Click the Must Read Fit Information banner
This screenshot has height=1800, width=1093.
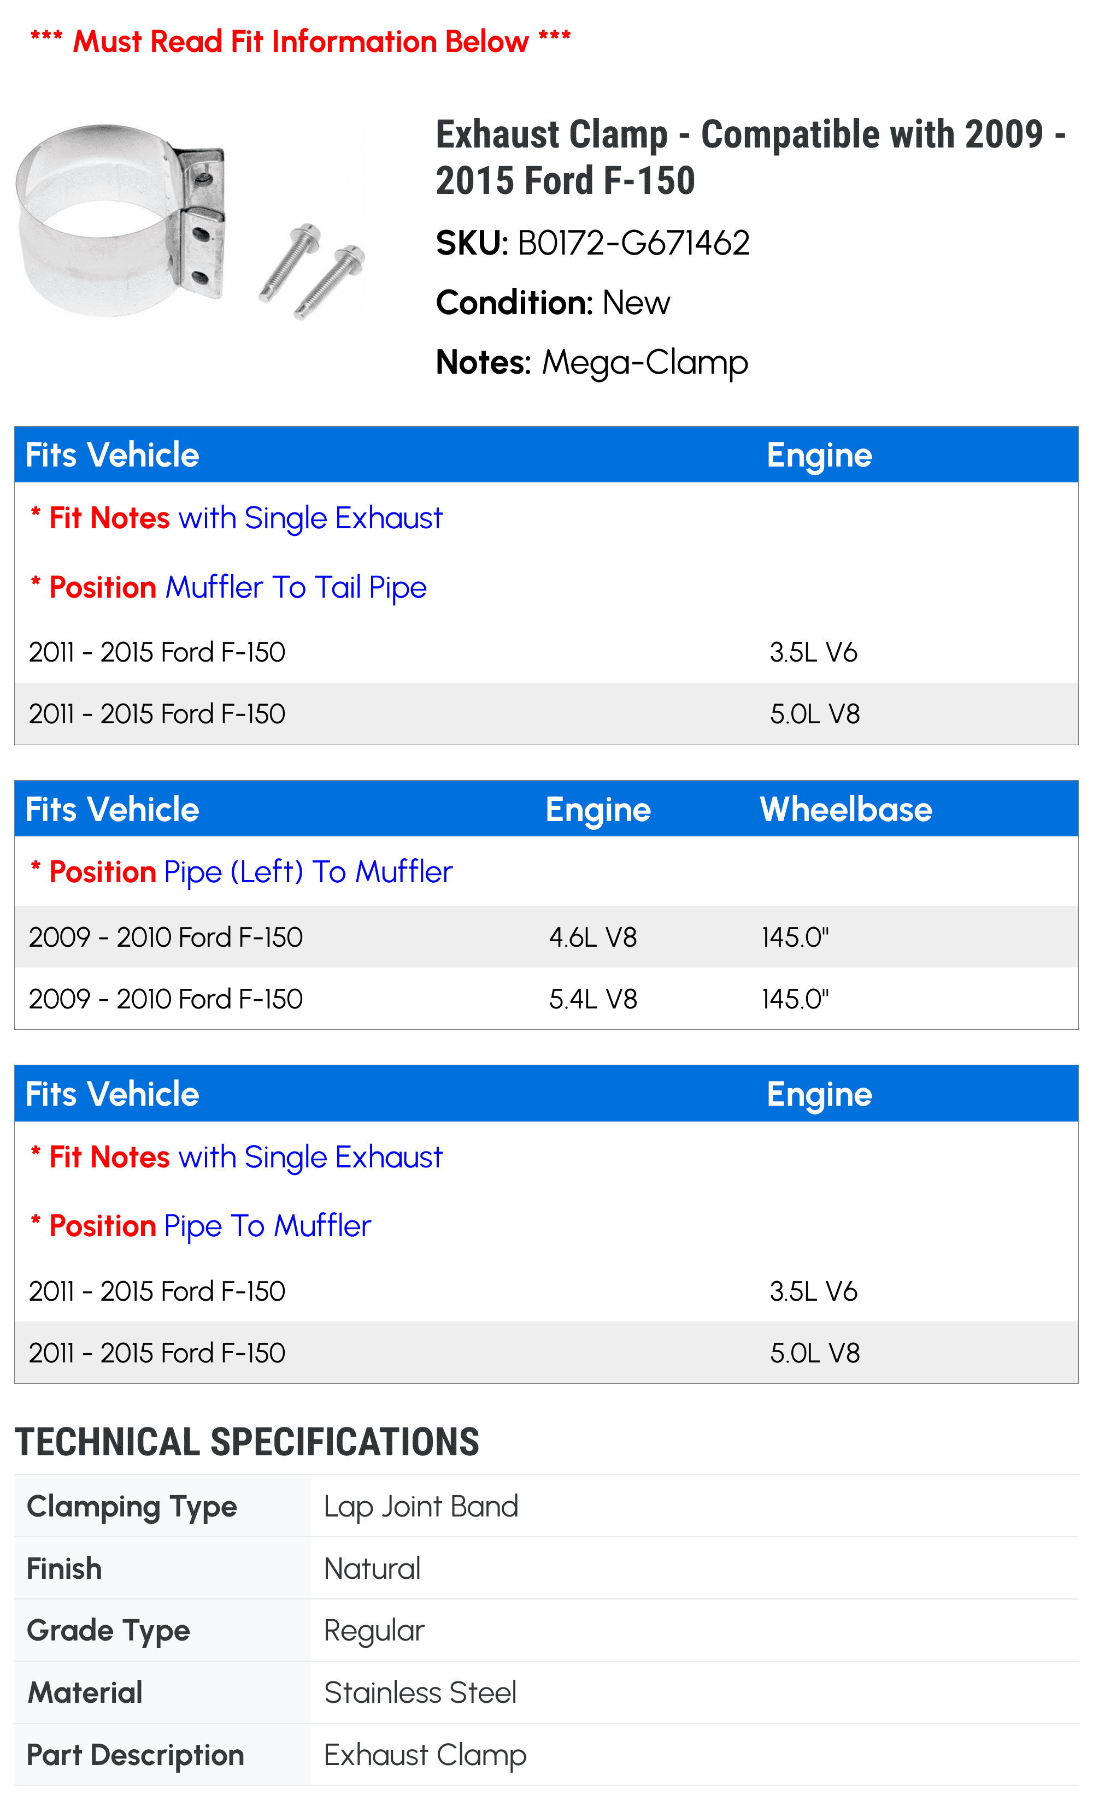click(300, 42)
